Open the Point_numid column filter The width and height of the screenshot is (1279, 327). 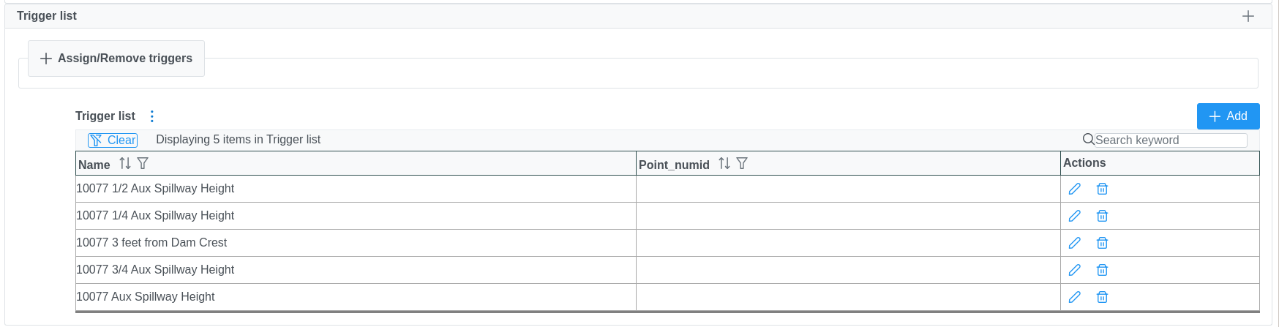coord(742,164)
